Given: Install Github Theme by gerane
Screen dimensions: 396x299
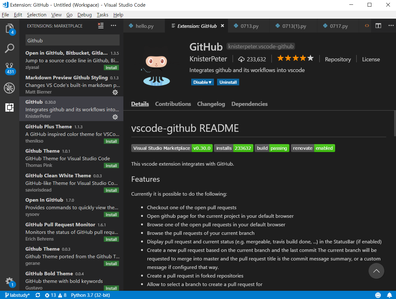Looking at the screenshot, I should 111,264.
